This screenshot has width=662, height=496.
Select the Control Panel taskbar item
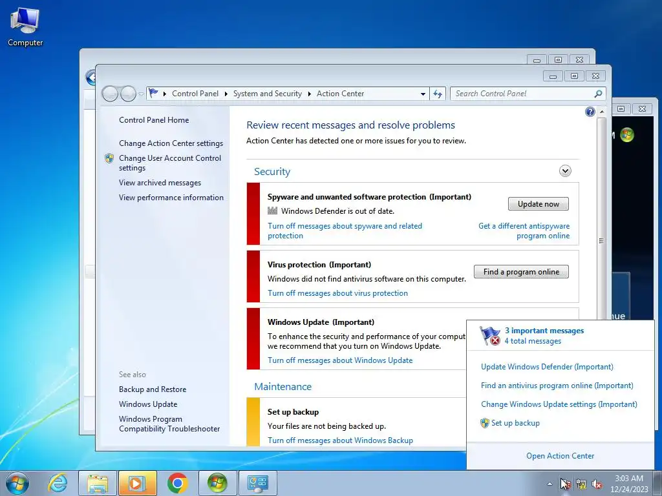pyautogui.click(x=257, y=483)
